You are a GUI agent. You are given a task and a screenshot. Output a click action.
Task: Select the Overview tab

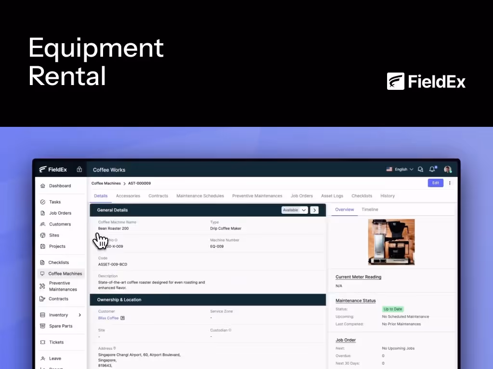(x=344, y=209)
